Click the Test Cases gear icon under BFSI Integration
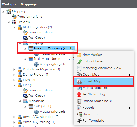The height and width of the screenshot is (127, 137). (x=25, y=38)
